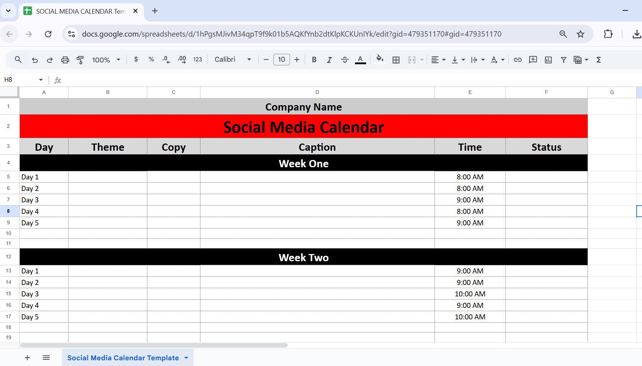Image resolution: width=642 pixels, height=366 pixels.
Task: Toggle bold formatting
Action: pyautogui.click(x=314, y=60)
